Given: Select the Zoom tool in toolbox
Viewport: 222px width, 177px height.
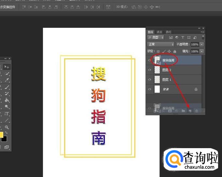Looking at the screenshot, I should [7, 127].
